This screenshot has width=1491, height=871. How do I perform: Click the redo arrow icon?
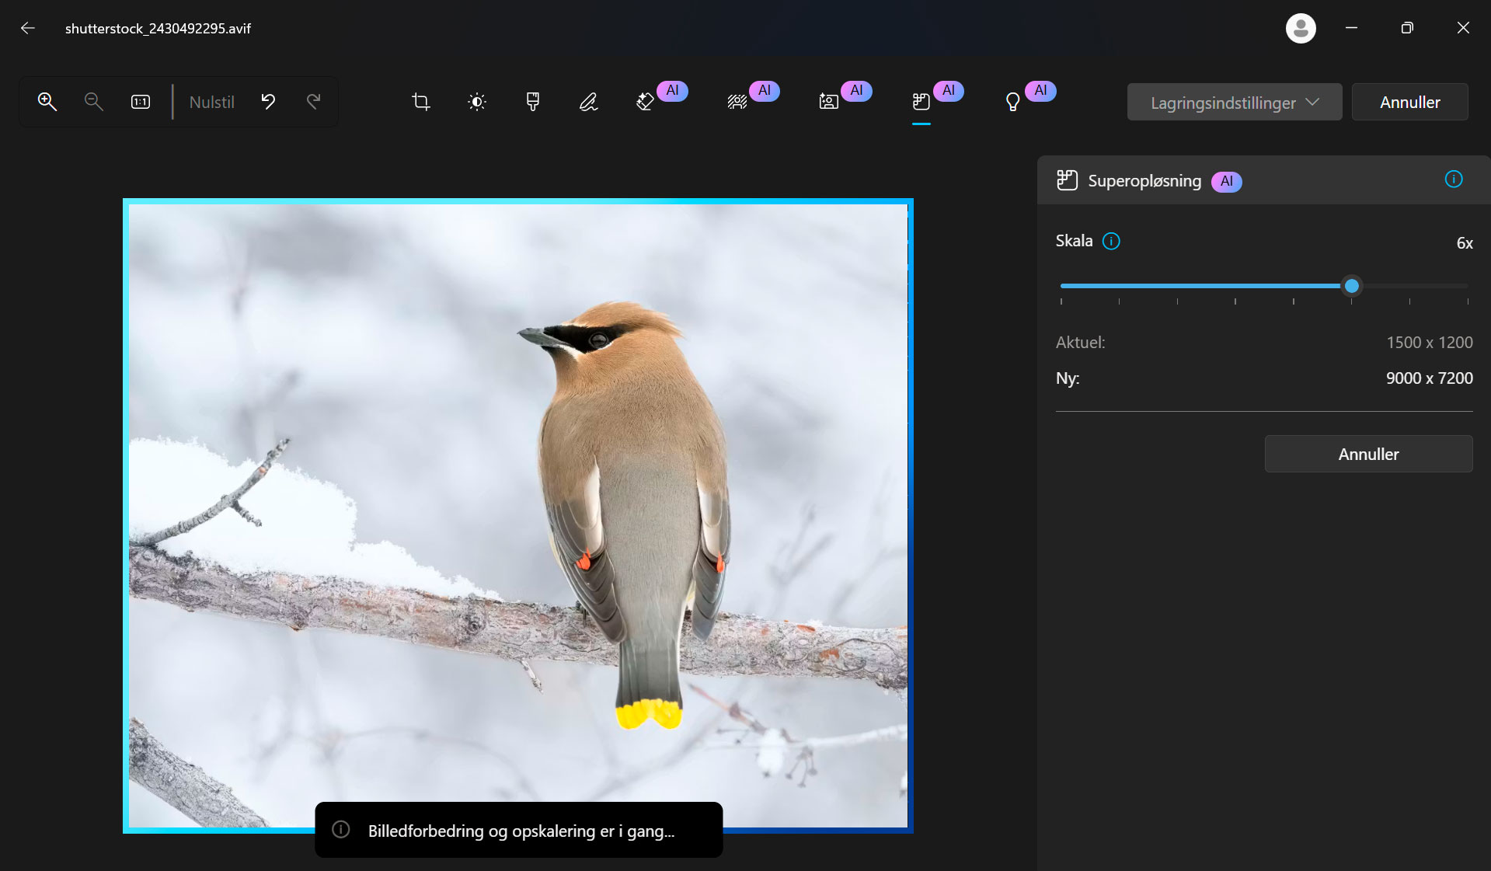[x=314, y=102]
